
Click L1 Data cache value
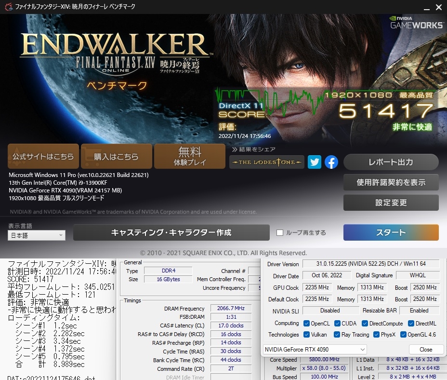[413, 360]
